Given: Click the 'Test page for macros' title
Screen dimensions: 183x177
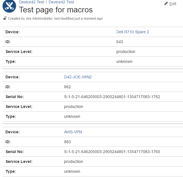Looking at the screenshot, I should 56,10.
